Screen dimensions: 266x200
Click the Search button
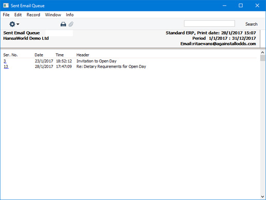[251, 24]
